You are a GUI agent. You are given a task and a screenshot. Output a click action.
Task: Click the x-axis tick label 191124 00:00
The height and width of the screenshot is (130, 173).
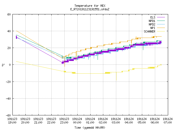(x=77, y=121)
